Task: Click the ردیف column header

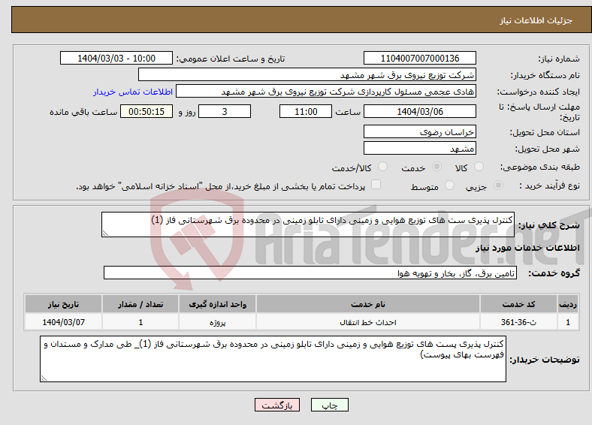Action: click(x=568, y=304)
